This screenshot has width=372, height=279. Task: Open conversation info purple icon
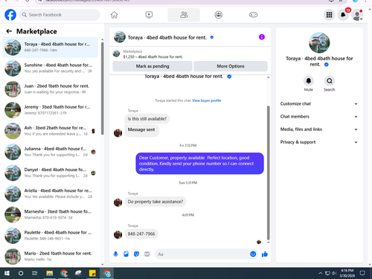262,37
